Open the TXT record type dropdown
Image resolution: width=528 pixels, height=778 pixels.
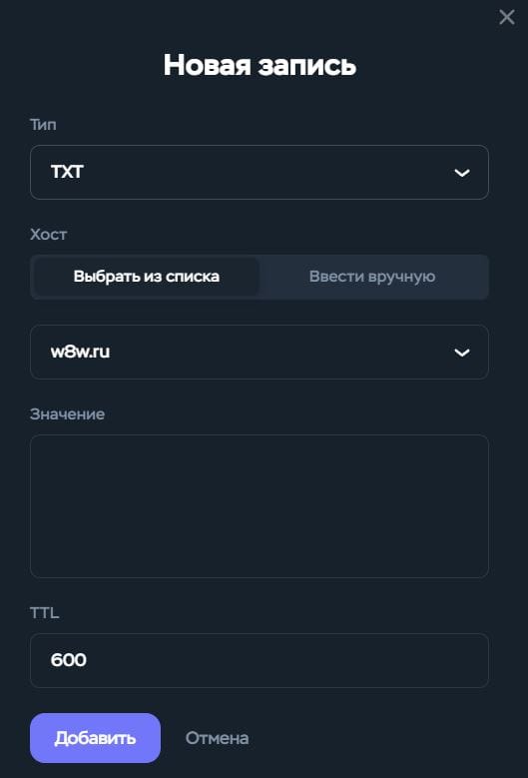point(260,172)
